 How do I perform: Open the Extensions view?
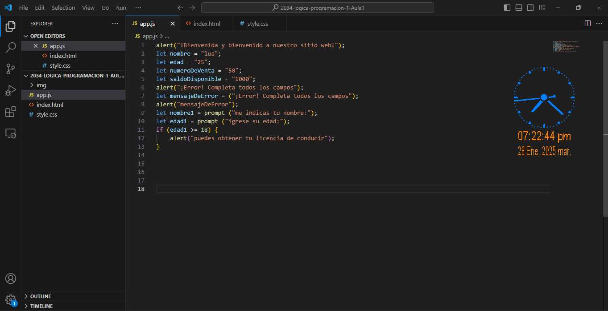tap(10, 112)
